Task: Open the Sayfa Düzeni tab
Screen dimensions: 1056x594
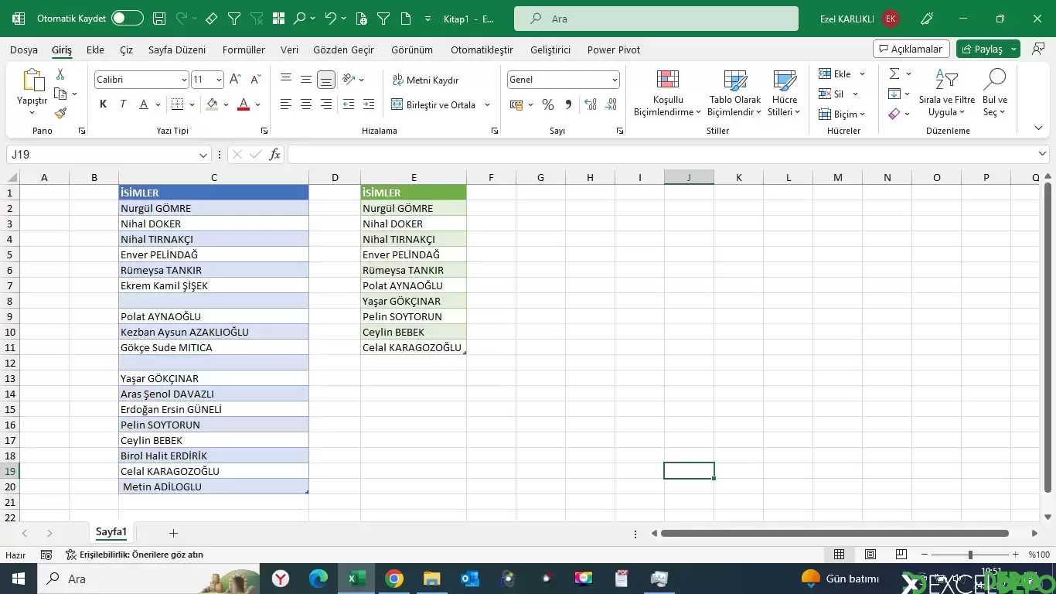Action: tap(177, 49)
